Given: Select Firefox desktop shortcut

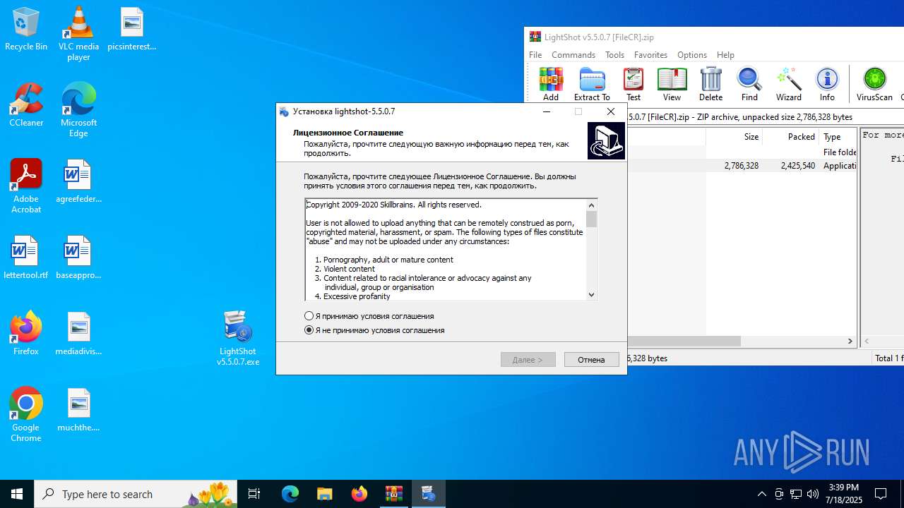Looking at the screenshot, I should (26, 334).
